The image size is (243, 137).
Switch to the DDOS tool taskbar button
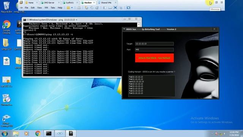coord(71,134)
